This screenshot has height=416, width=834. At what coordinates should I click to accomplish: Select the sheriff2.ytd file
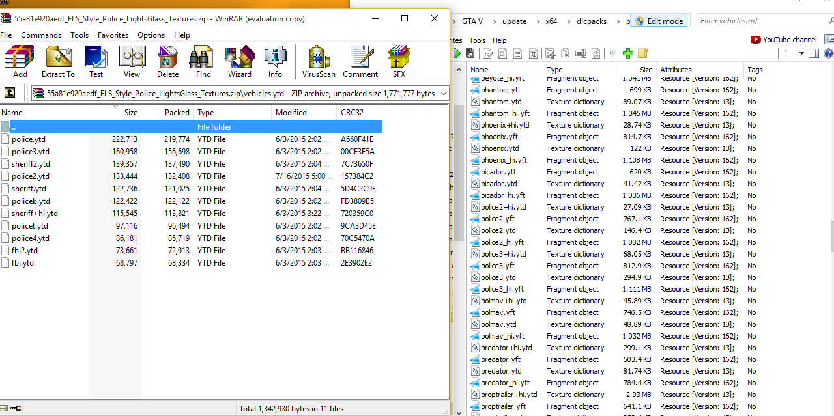point(31,164)
